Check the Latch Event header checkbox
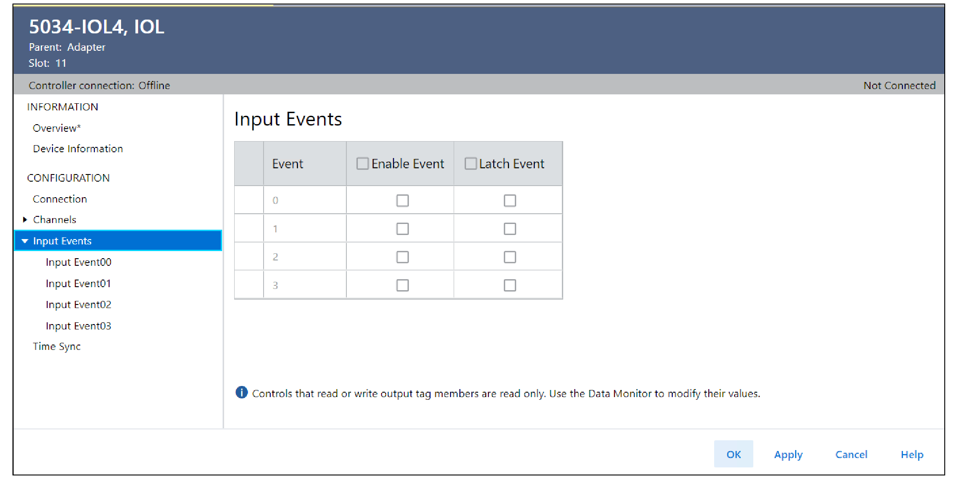This screenshot has height=479, width=963. click(471, 164)
